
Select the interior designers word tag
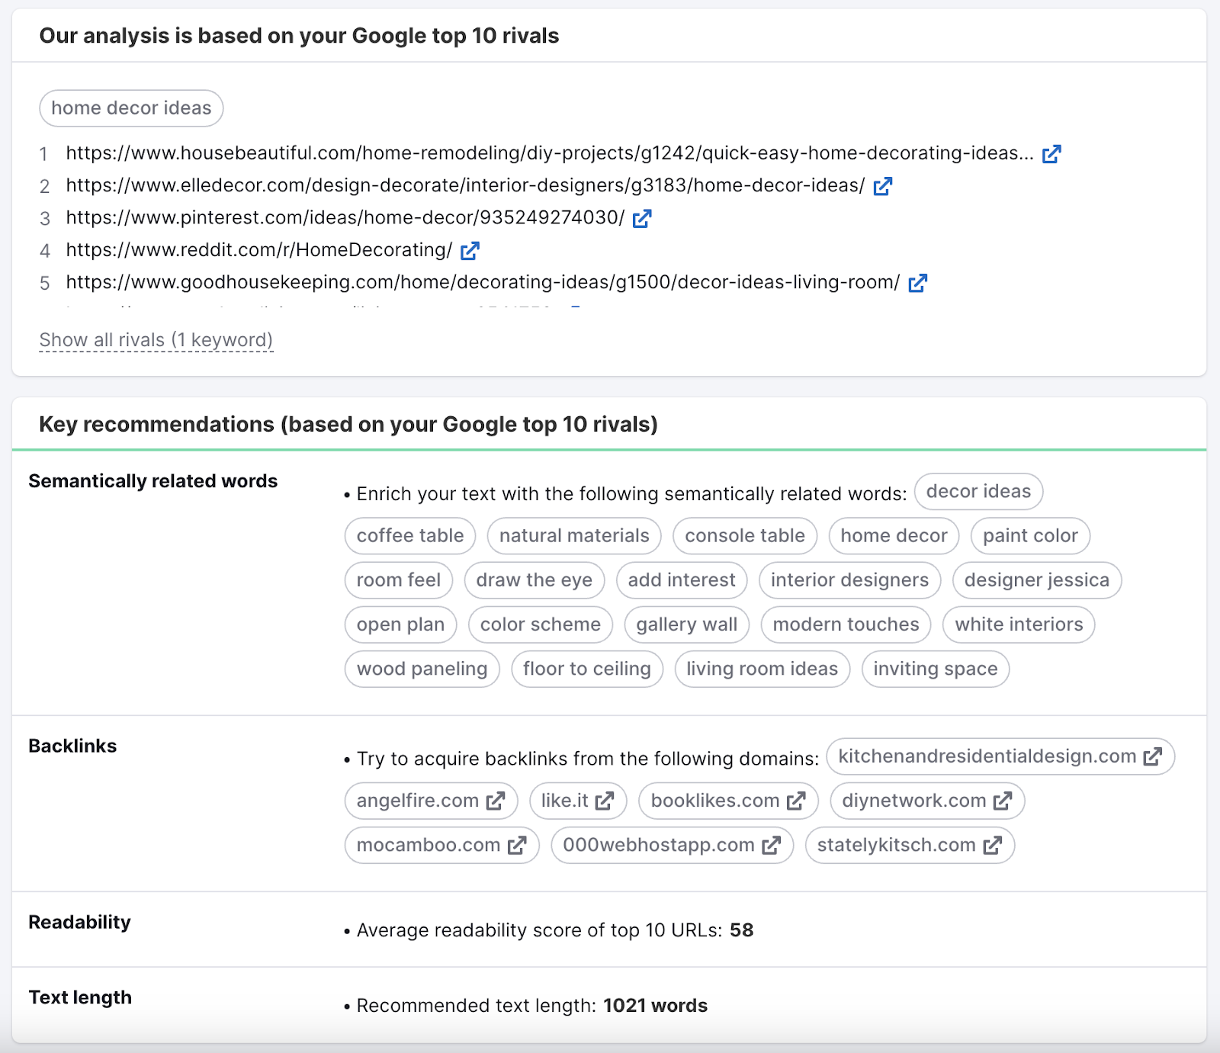(x=850, y=580)
